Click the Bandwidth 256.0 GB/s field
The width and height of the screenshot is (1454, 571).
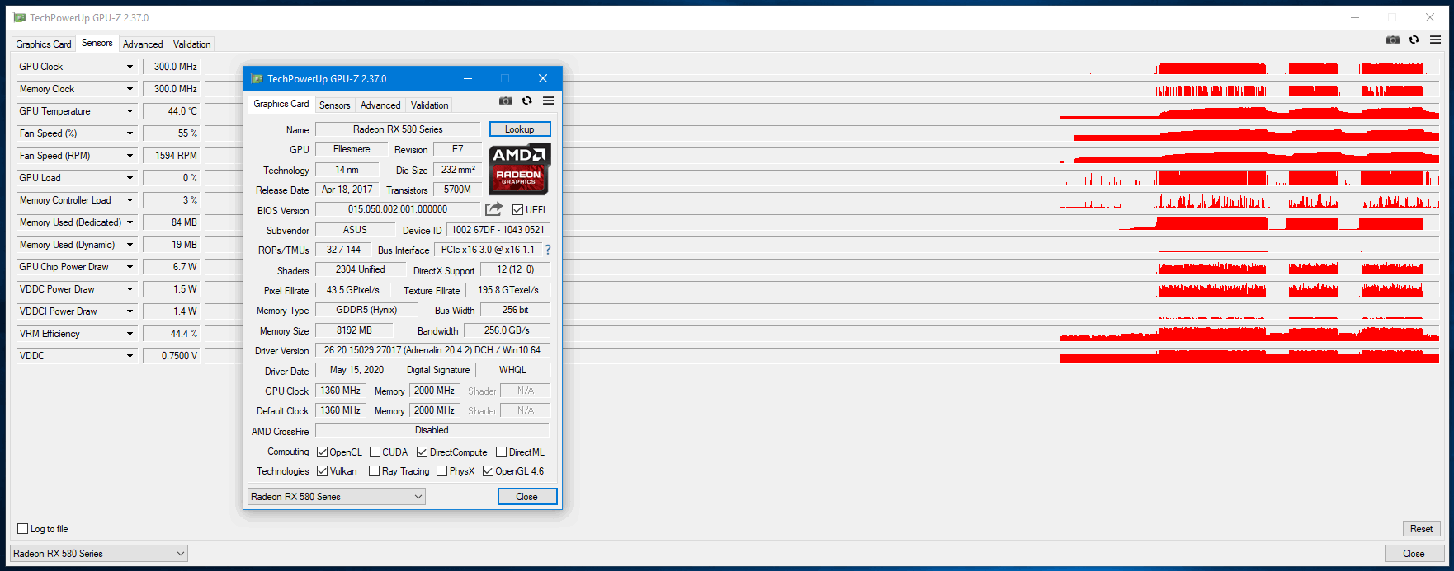pos(507,330)
